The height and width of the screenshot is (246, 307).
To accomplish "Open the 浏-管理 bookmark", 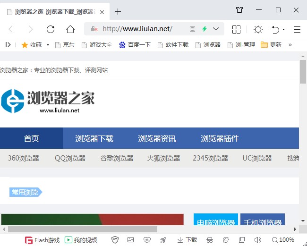I will (241, 45).
